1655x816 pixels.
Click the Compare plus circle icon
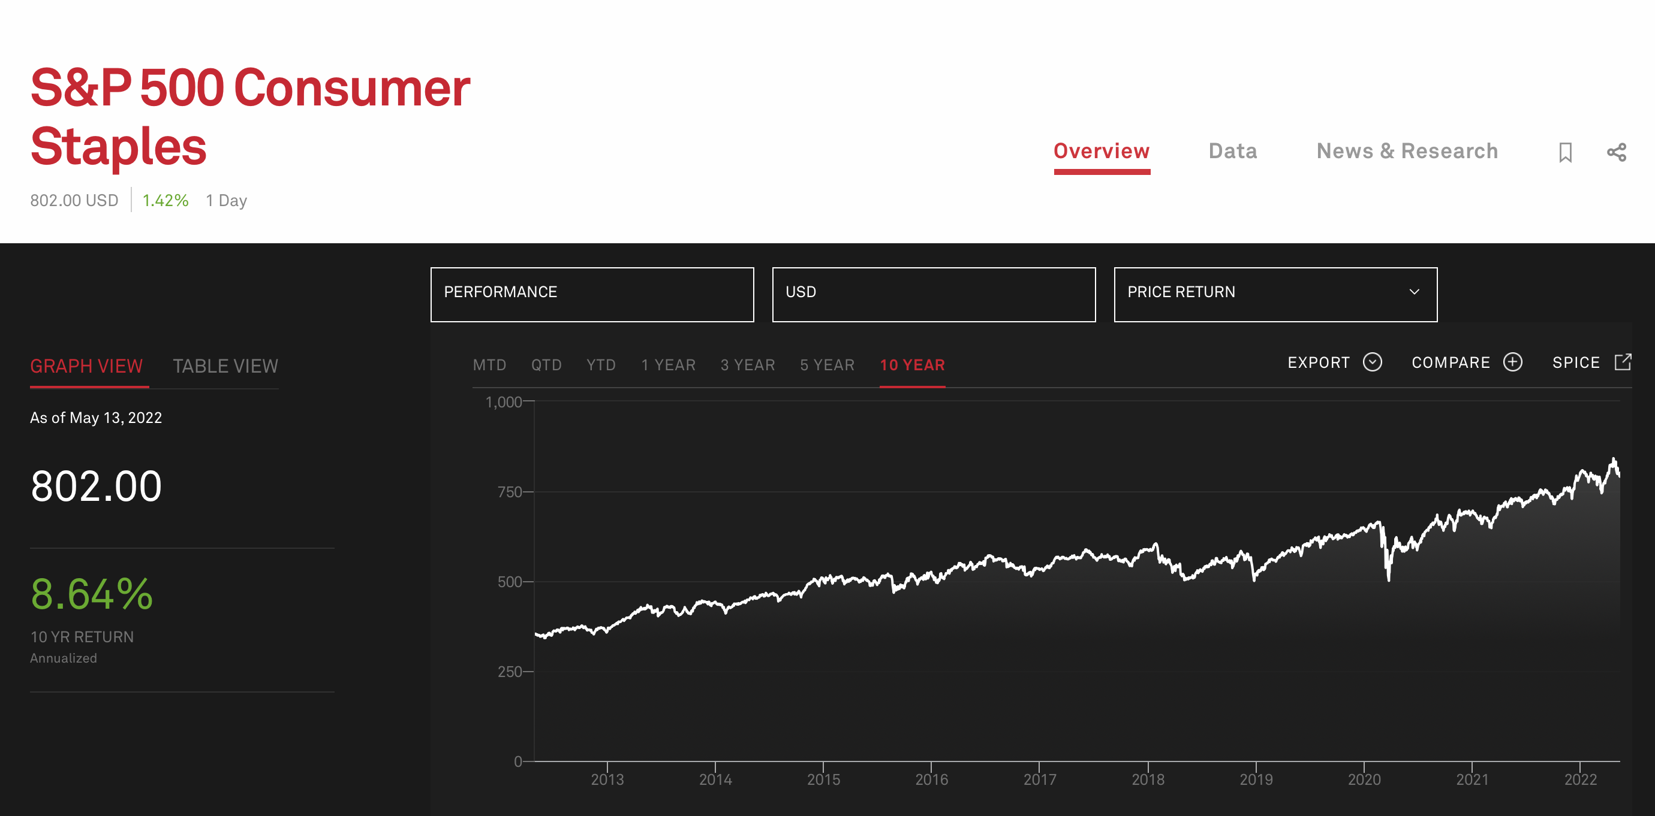pyautogui.click(x=1513, y=362)
